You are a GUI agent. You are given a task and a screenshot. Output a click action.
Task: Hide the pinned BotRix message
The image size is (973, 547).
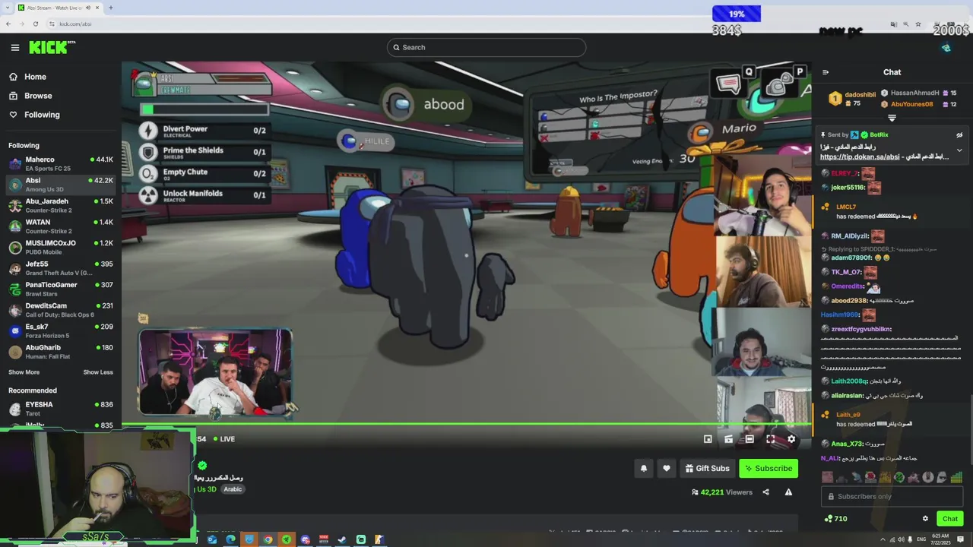point(959,135)
